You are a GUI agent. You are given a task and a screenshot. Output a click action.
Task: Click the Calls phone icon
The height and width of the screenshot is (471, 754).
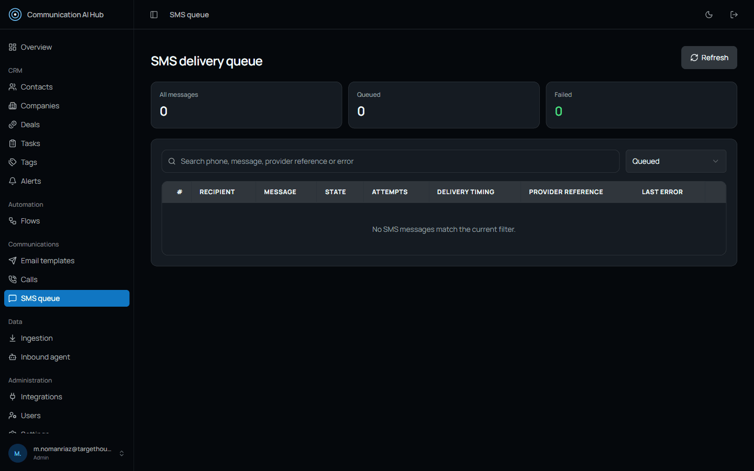click(13, 279)
